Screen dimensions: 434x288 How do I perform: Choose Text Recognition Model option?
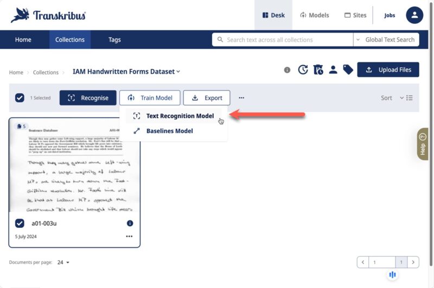point(174,116)
